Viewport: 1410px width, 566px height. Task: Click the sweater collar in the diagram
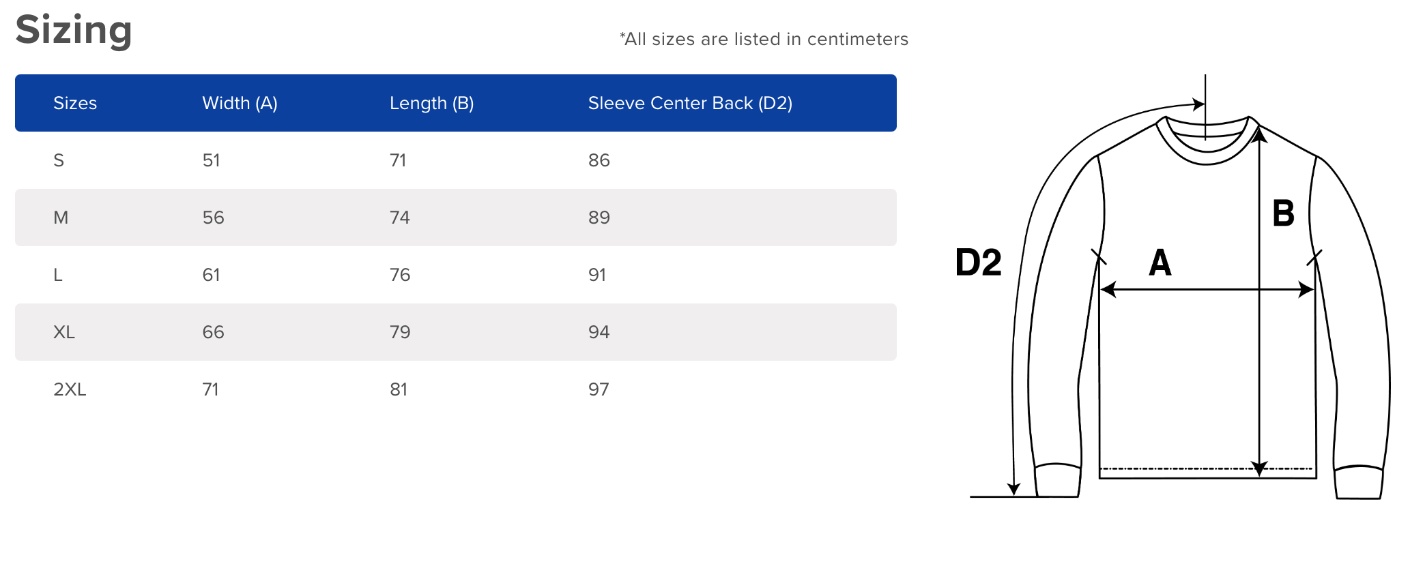[1207, 140]
